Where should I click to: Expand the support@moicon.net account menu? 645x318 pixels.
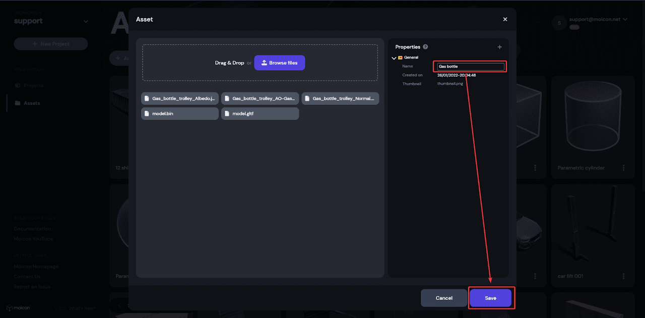pyautogui.click(x=625, y=19)
